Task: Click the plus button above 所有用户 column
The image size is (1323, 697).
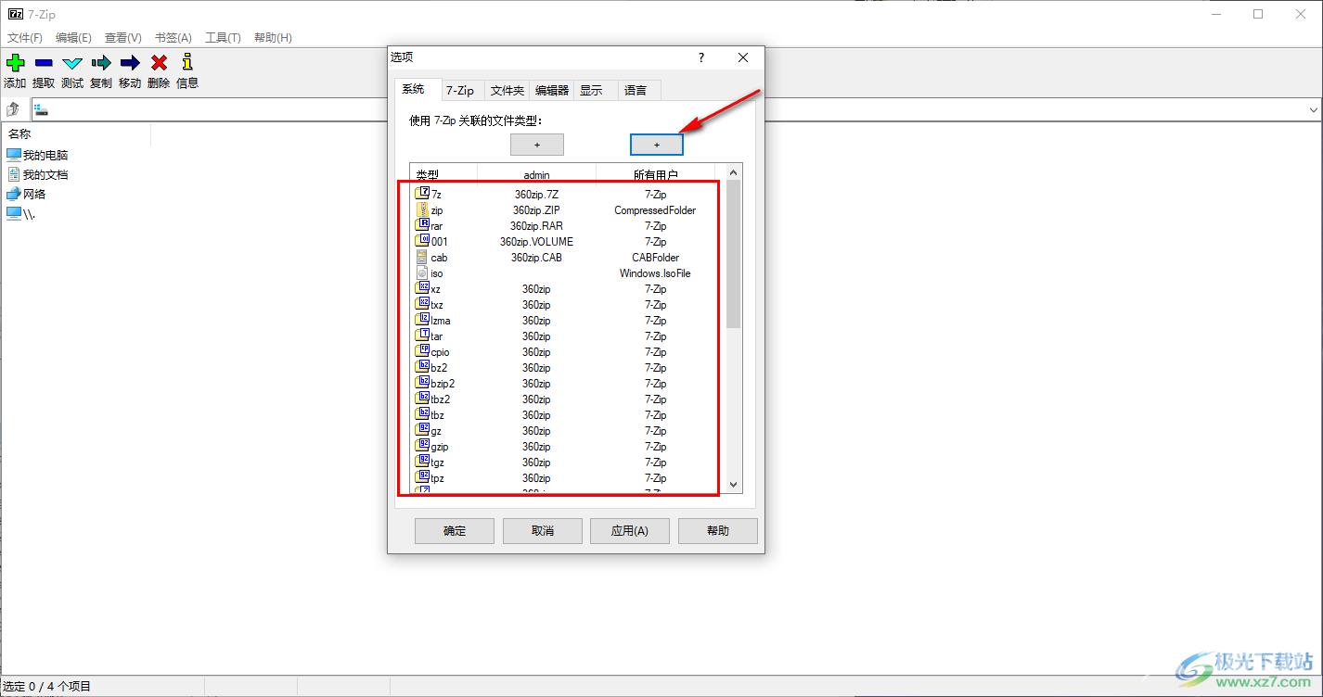Action: click(x=657, y=145)
